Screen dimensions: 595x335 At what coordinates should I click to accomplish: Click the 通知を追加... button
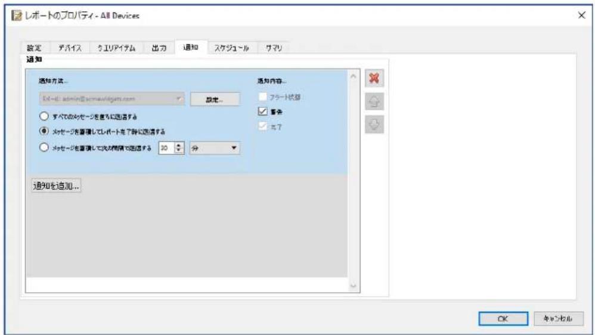point(56,186)
